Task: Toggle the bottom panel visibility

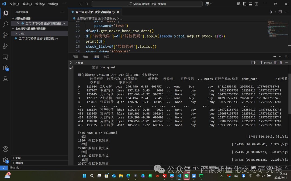Action: coord(251,4)
